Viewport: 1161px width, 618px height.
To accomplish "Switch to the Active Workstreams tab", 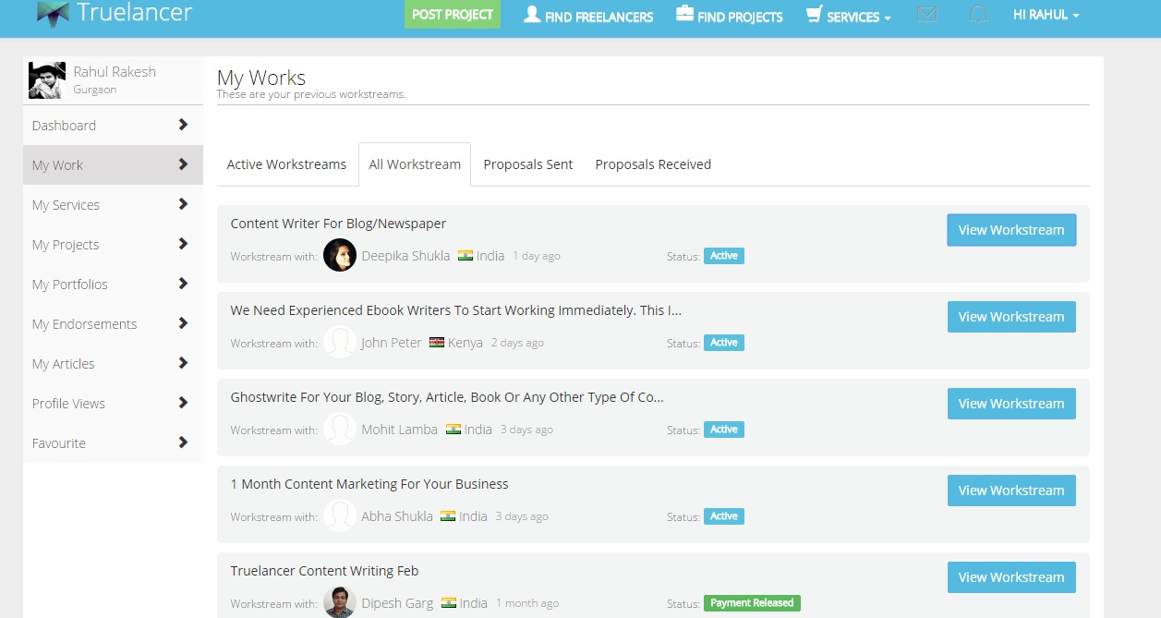I will 286,164.
